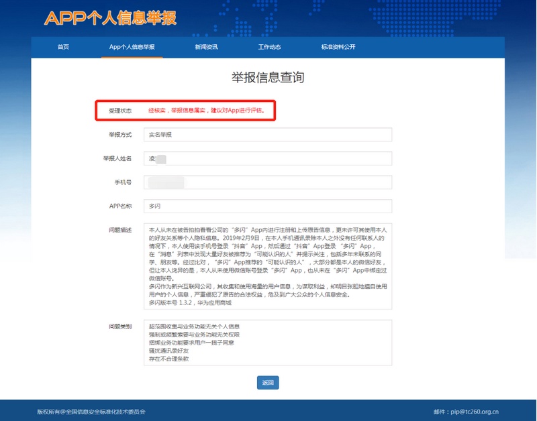Click the 手机号 input field
This screenshot has width=537, height=421.
pyautogui.click(x=268, y=182)
